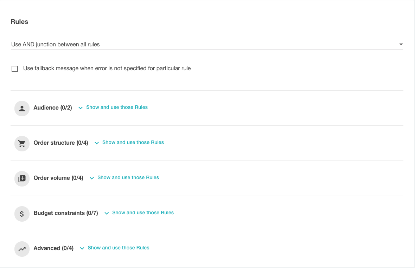Show and use Advanced rules

click(119, 248)
